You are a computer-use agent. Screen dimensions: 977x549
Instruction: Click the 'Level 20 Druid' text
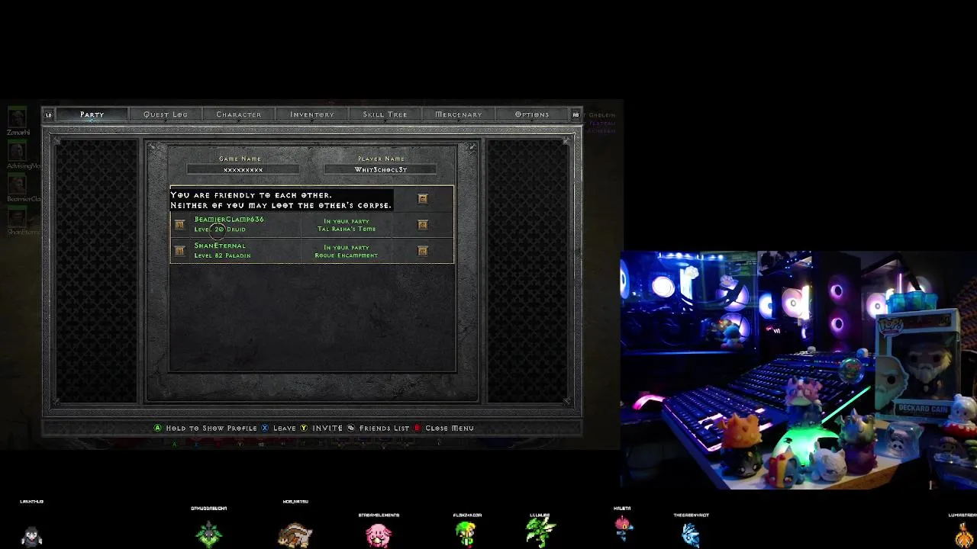tap(220, 230)
